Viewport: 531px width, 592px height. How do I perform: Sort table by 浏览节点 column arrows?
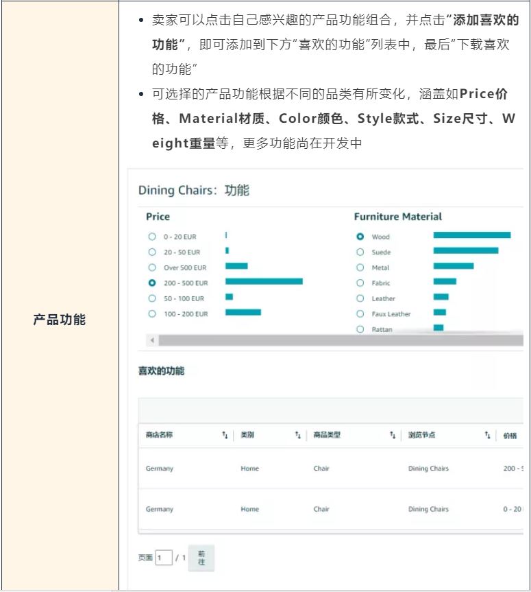[488, 435]
